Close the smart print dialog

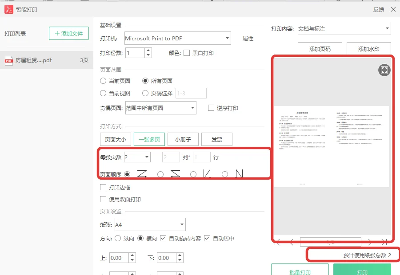coord(393,9)
